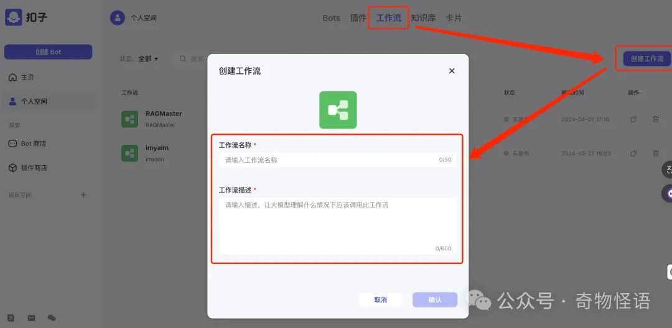
Task: Close the 创建工作流 dialog
Action: (452, 71)
